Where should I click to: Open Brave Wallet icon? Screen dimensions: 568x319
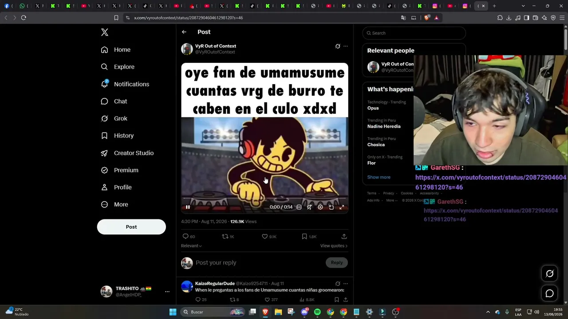(536, 18)
